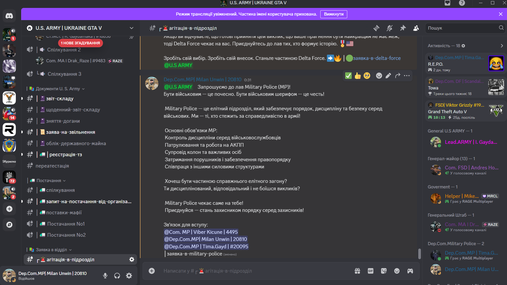
Task: Jump to 1 new mention
Action: click(x=80, y=43)
